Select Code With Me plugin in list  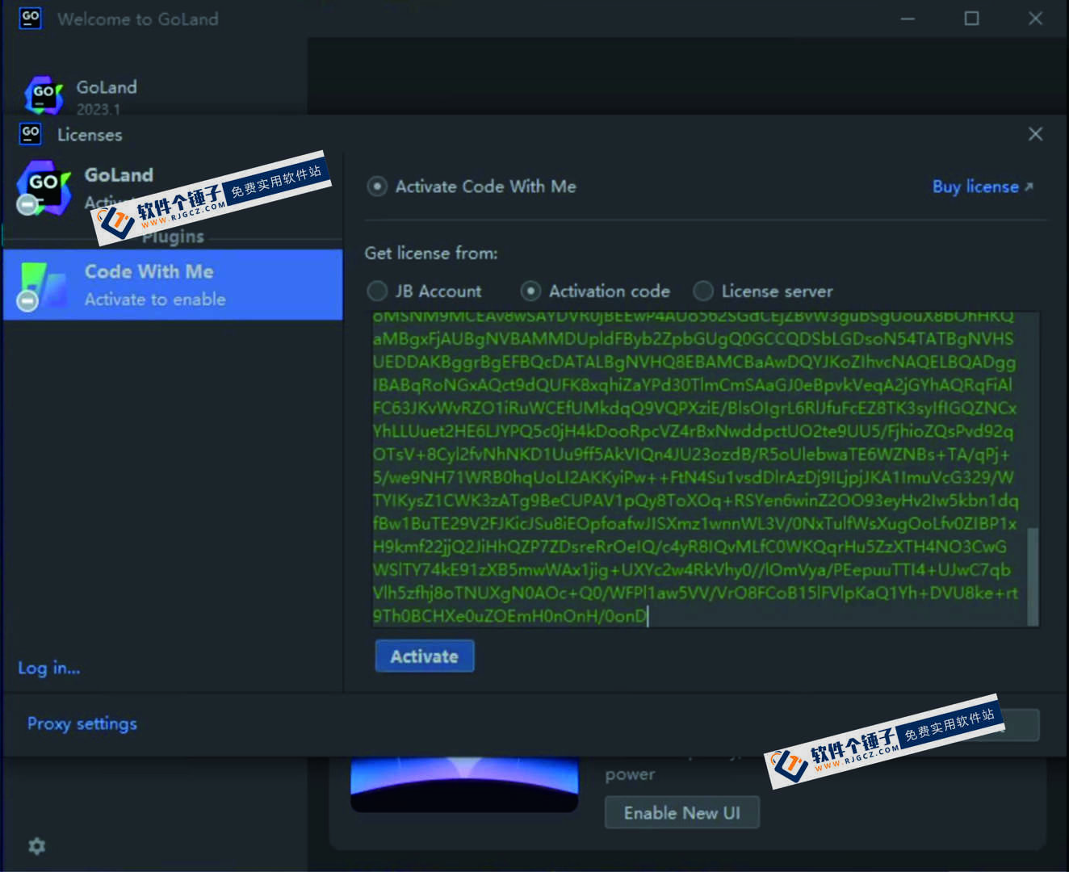tap(173, 285)
